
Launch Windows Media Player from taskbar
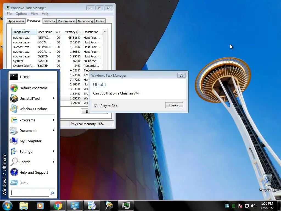click(x=40, y=206)
